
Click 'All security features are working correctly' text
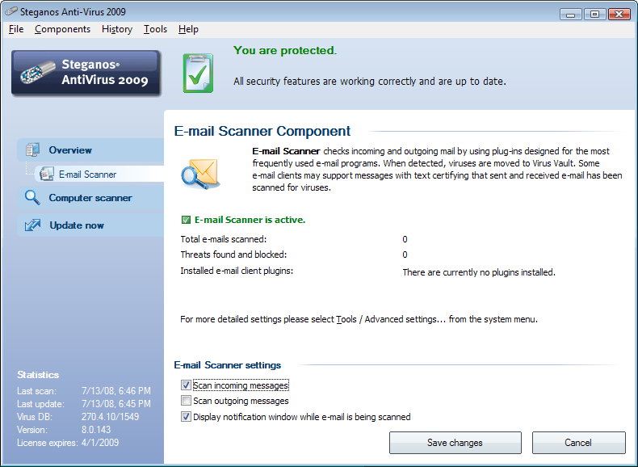click(369, 82)
